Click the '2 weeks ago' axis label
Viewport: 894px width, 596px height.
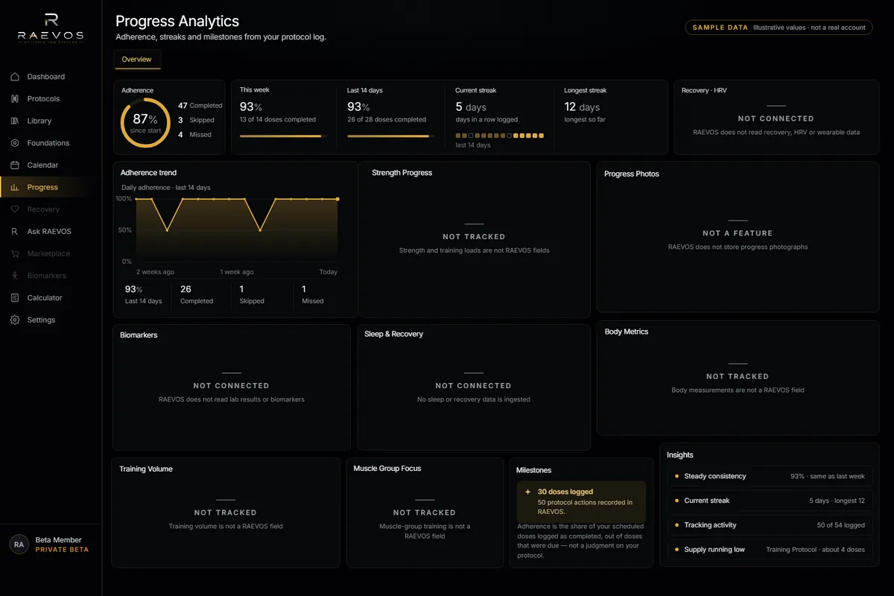coord(155,272)
